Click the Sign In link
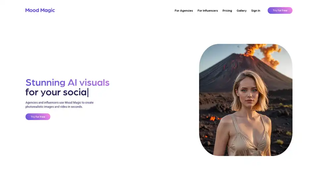The image size is (318, 179). tap(255, 11)
